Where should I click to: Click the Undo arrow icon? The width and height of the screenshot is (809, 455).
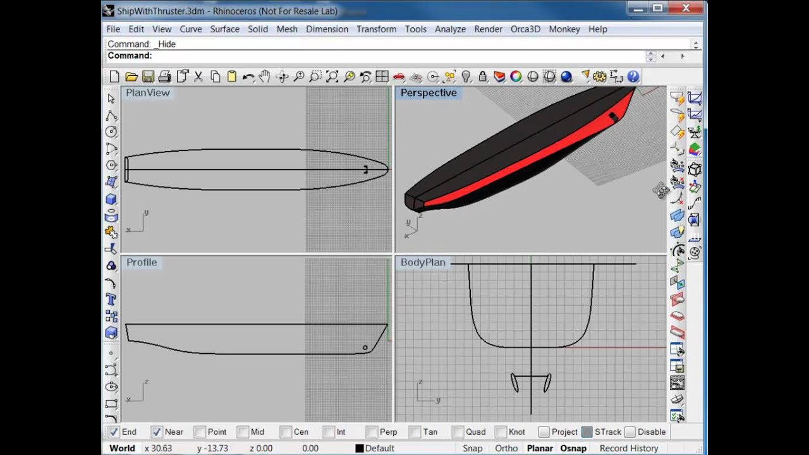point(248,76)
